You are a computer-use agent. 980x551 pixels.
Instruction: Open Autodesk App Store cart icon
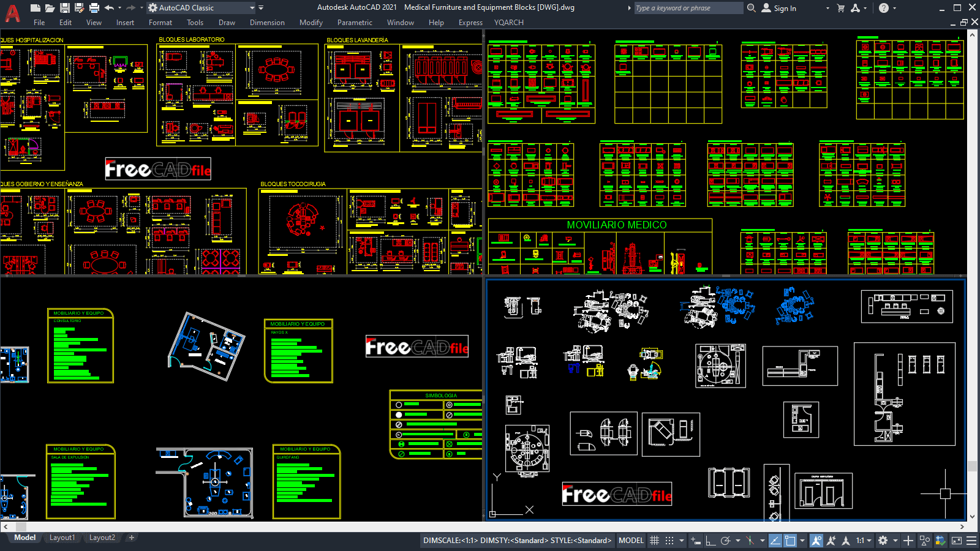pos(840,8)
